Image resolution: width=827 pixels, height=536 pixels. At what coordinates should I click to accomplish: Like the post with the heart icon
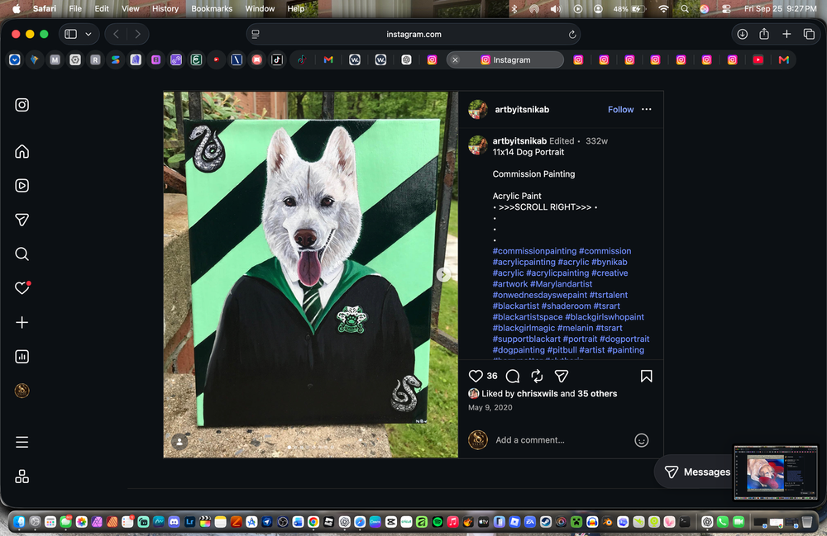476,376
